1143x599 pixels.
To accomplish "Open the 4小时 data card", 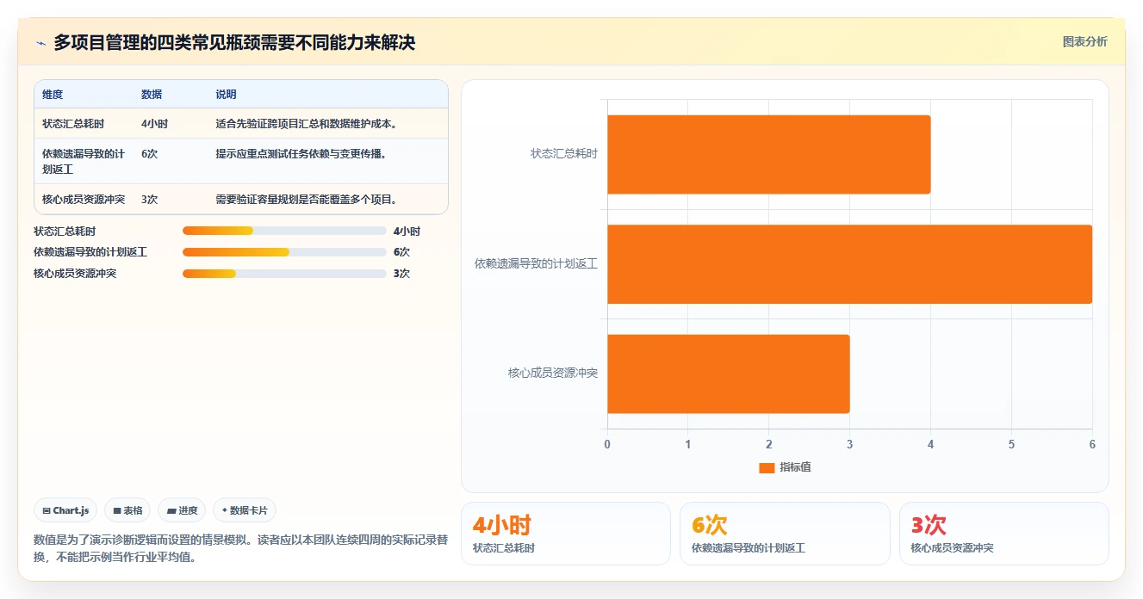I will (x=566, y=534).
